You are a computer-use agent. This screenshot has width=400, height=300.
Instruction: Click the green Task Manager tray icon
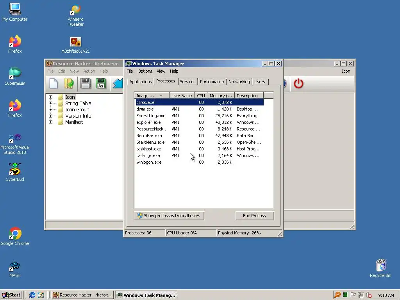tap(345, 295)
